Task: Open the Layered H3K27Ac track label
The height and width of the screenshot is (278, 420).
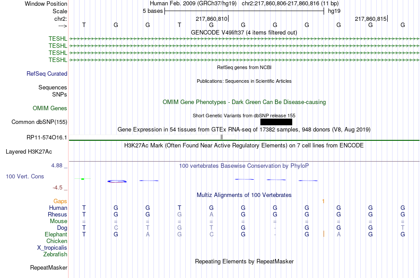Action: [x=29, y=152]
